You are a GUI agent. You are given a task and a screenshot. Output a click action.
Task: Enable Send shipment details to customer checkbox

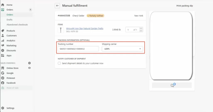59,63
